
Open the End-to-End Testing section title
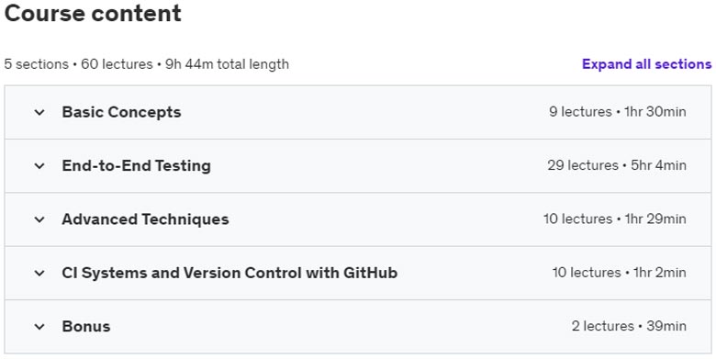click(137, 166)
